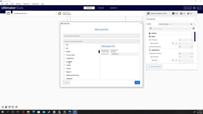The image size is (203, 114).
Task: Click the manufacturer list scrollbar handle
Action: coord(99,52)
